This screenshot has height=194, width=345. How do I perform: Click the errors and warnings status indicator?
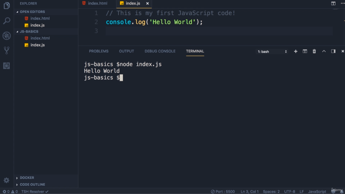10,191
